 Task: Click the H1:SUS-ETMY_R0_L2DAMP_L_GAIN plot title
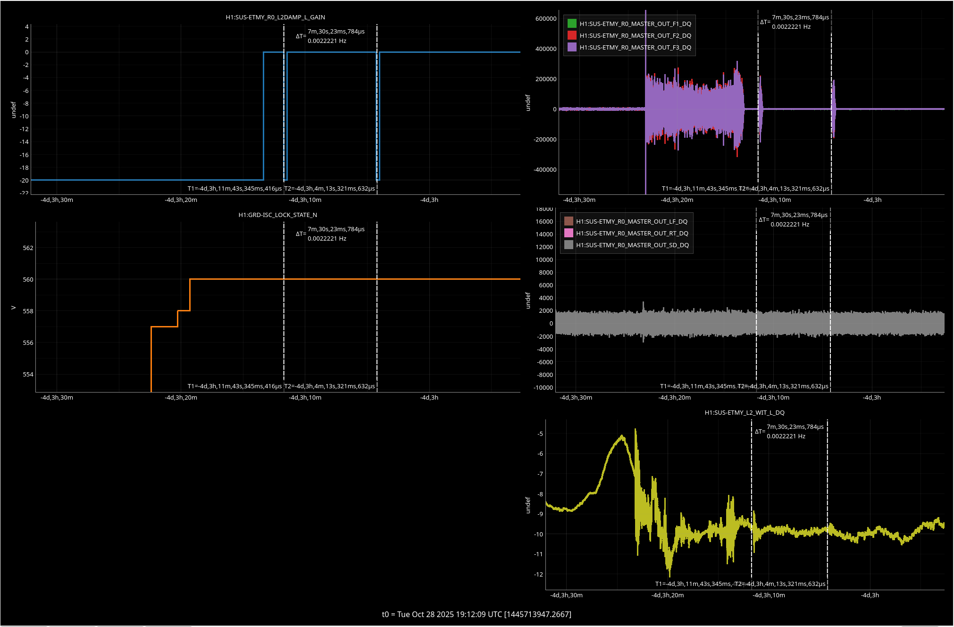[275, 17]
